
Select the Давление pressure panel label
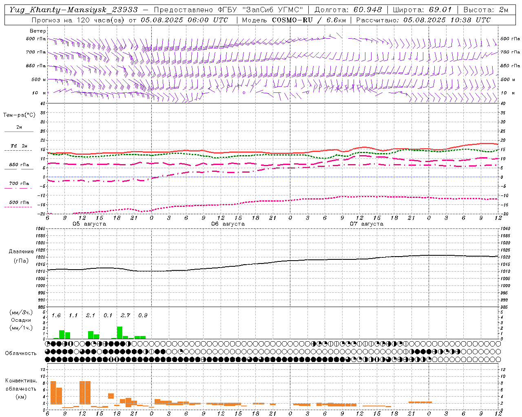21,252
